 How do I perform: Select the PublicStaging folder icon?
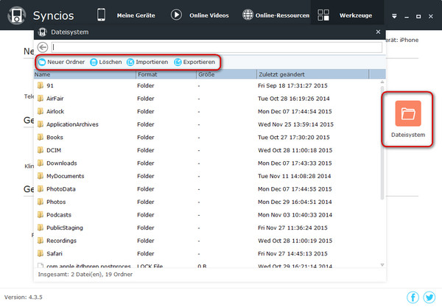coord(41,227)
